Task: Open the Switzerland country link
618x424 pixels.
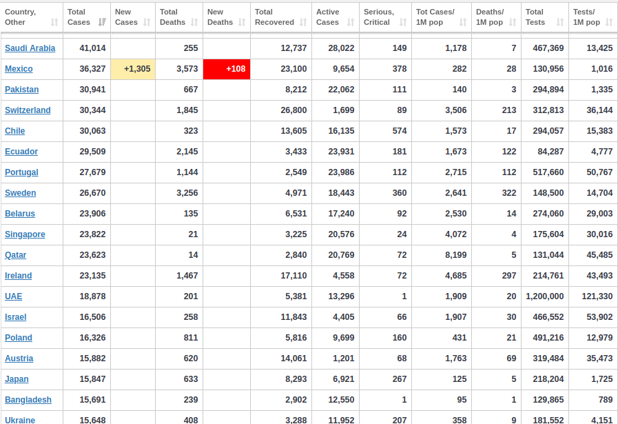Action: pyautogui.click(x=28, y=110)
